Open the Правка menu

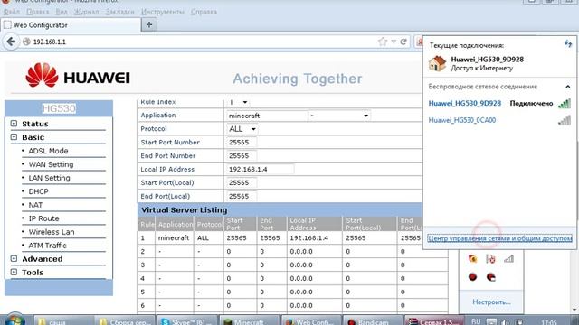[x=38, y=12]
